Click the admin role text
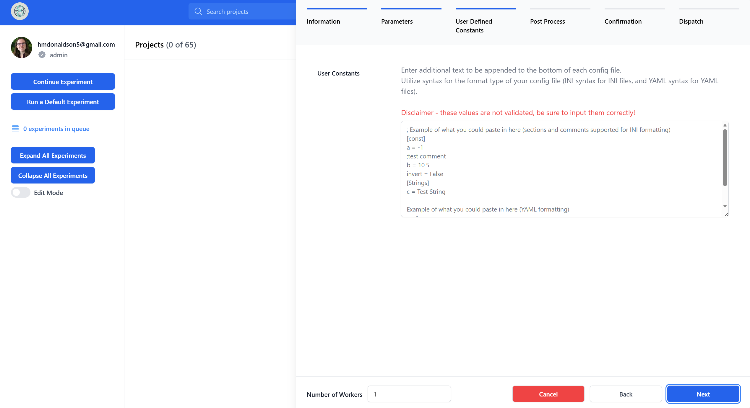The image size is (750, 408). 59,55
